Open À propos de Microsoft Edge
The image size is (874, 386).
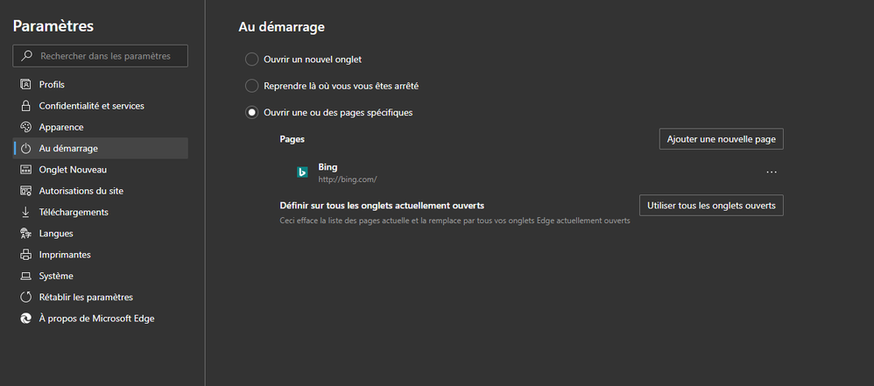101,319
